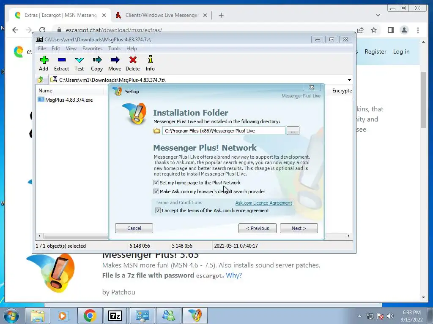
Task: Toggle the Chrome side panel icon
Action: pos(390,30)
